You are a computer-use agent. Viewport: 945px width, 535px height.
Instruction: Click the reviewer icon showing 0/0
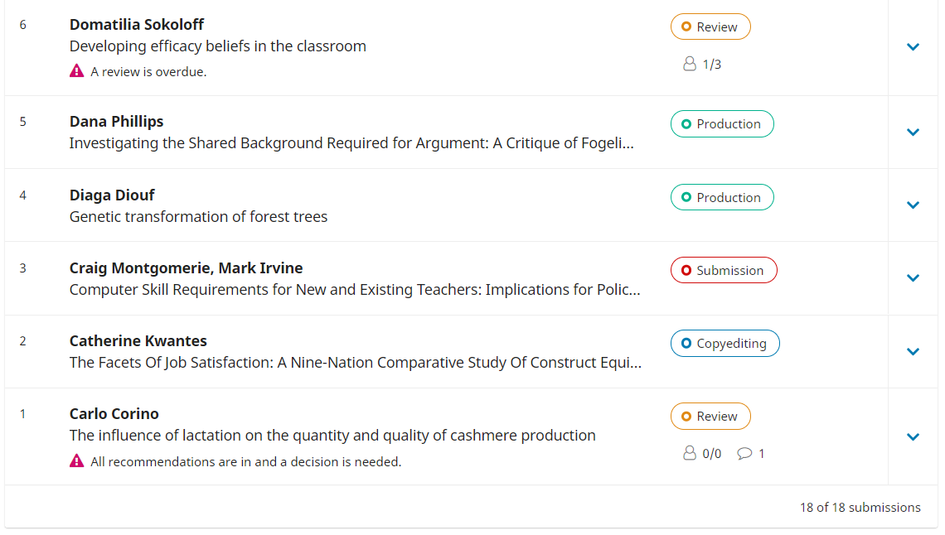click(689, 453)
